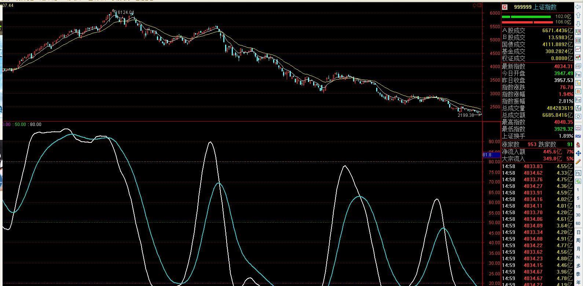Click the A股成交 value 6671.4436亿

[557, 31]
